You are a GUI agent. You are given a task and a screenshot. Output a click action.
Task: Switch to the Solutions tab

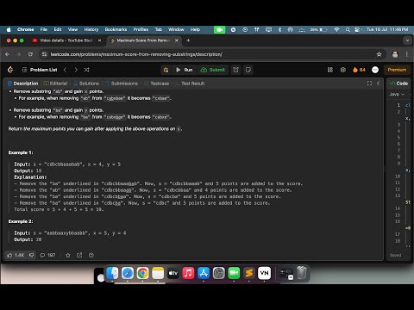(x=86, y=84)
